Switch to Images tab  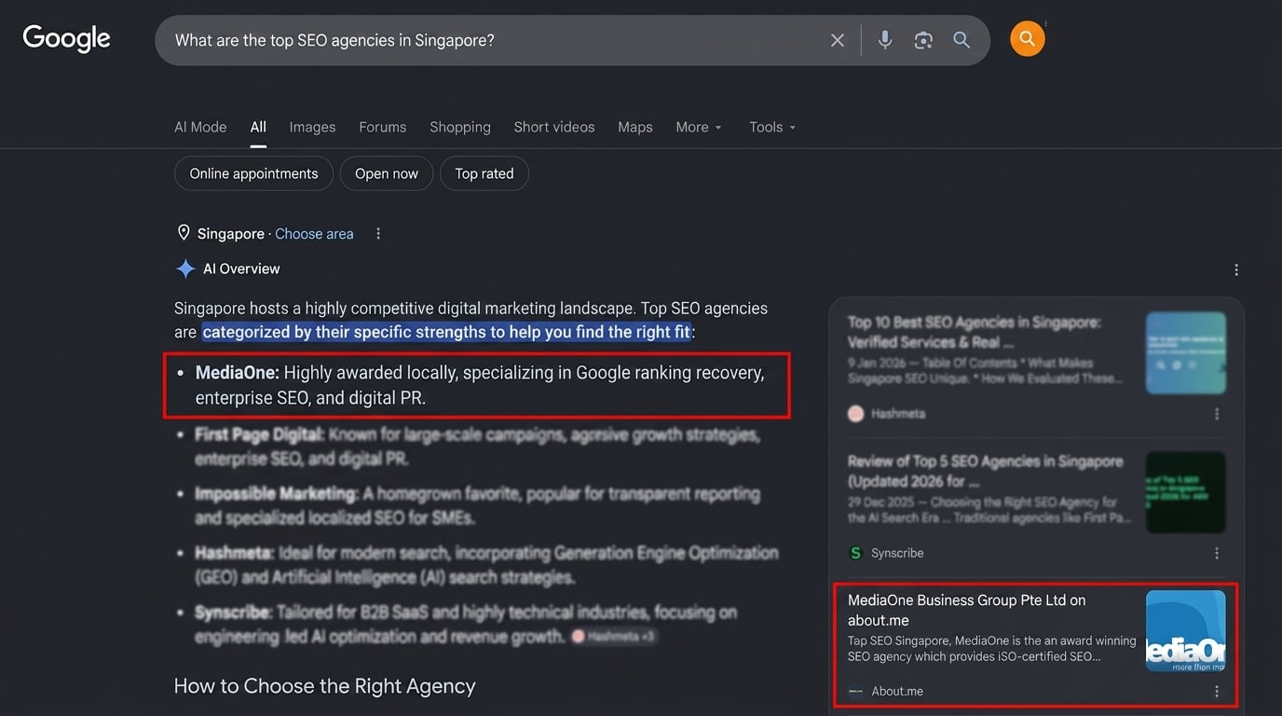click(312, 127)
